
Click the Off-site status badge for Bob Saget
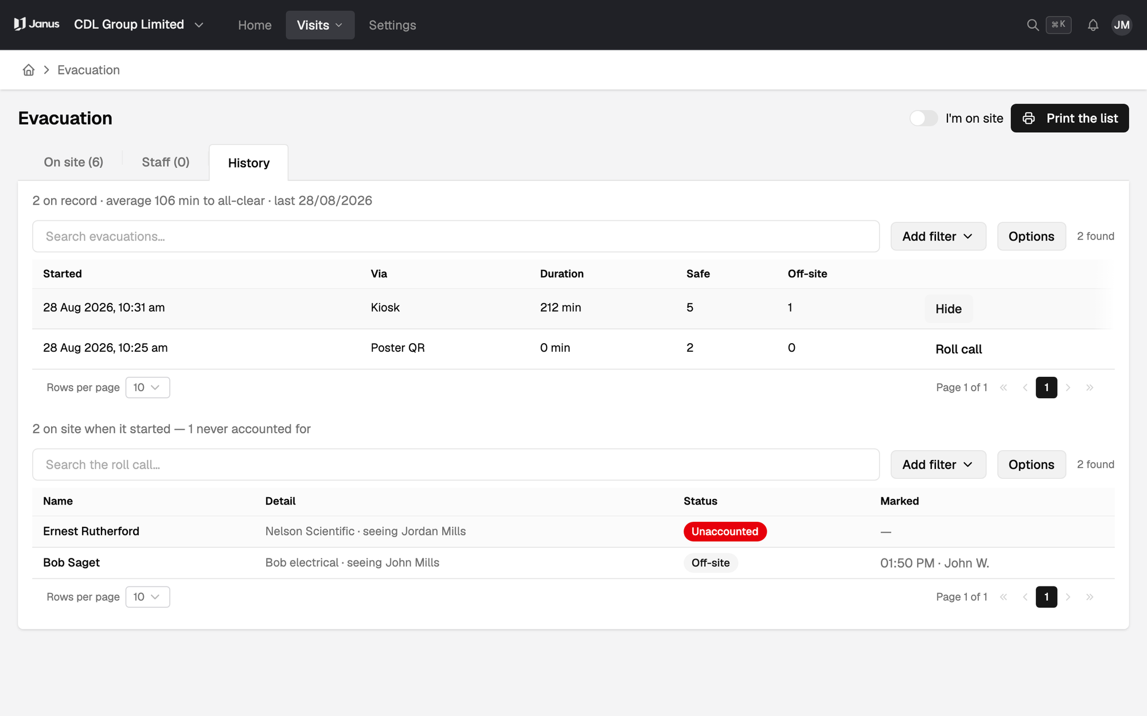tap(711, 563)
